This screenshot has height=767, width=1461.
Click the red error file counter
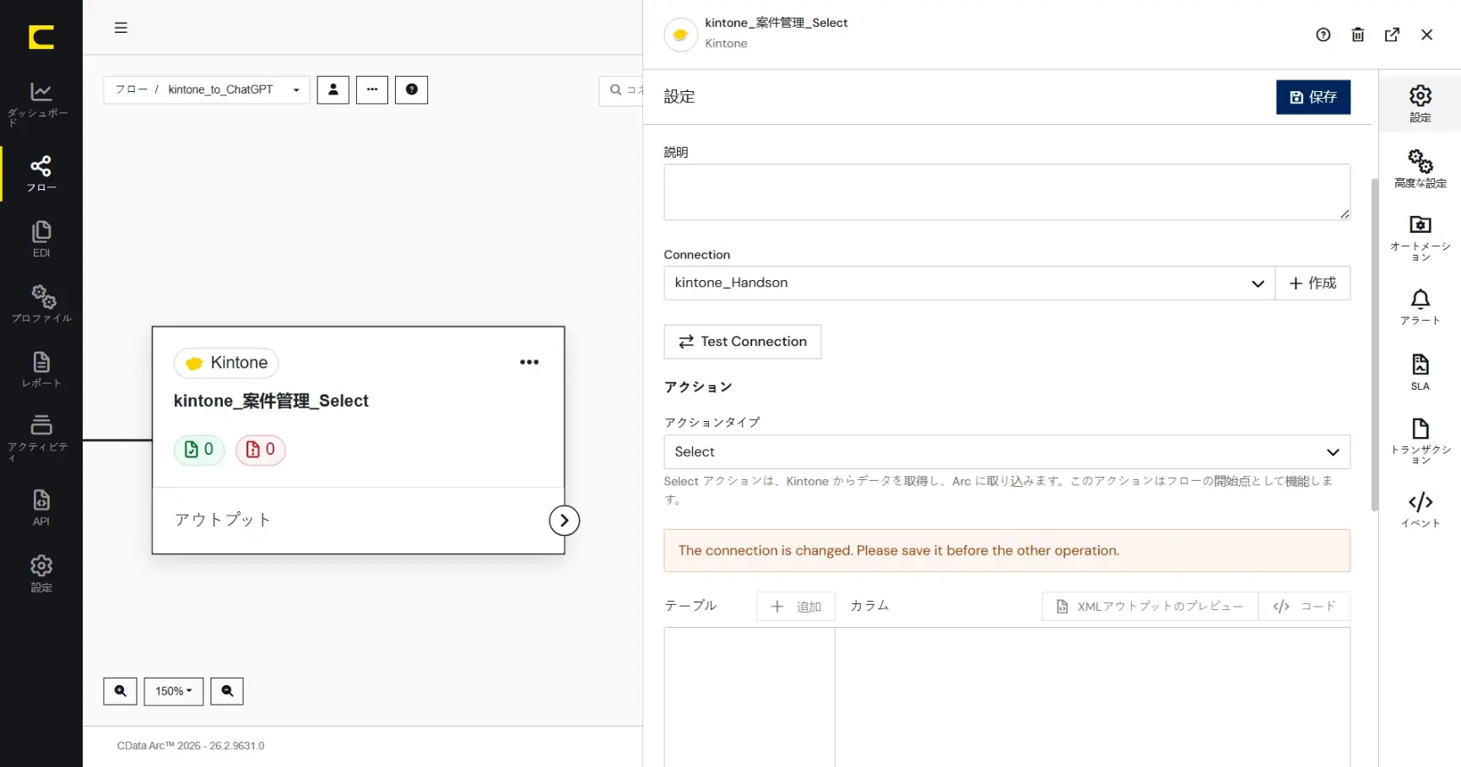coord(260,450)
